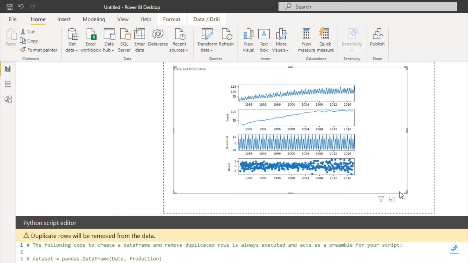Connect to SQL Server
The image size is (468, 263).
tap(124, 40)
